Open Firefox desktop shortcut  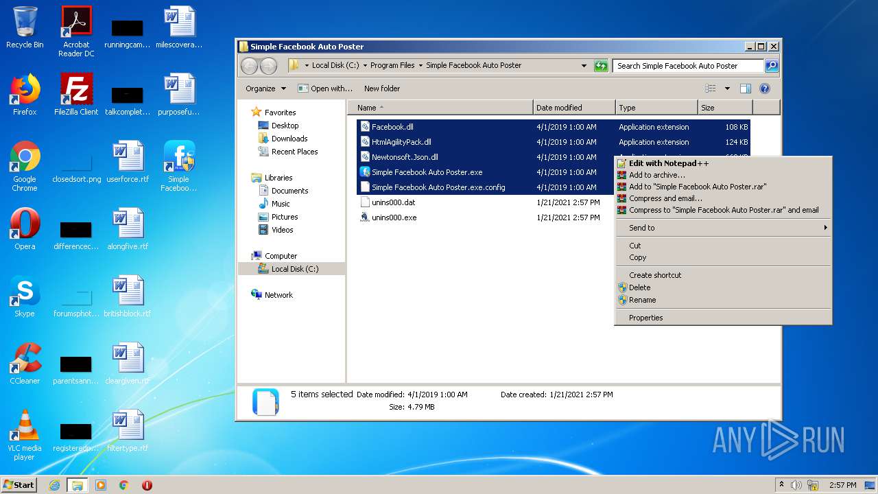click(25, 95)
